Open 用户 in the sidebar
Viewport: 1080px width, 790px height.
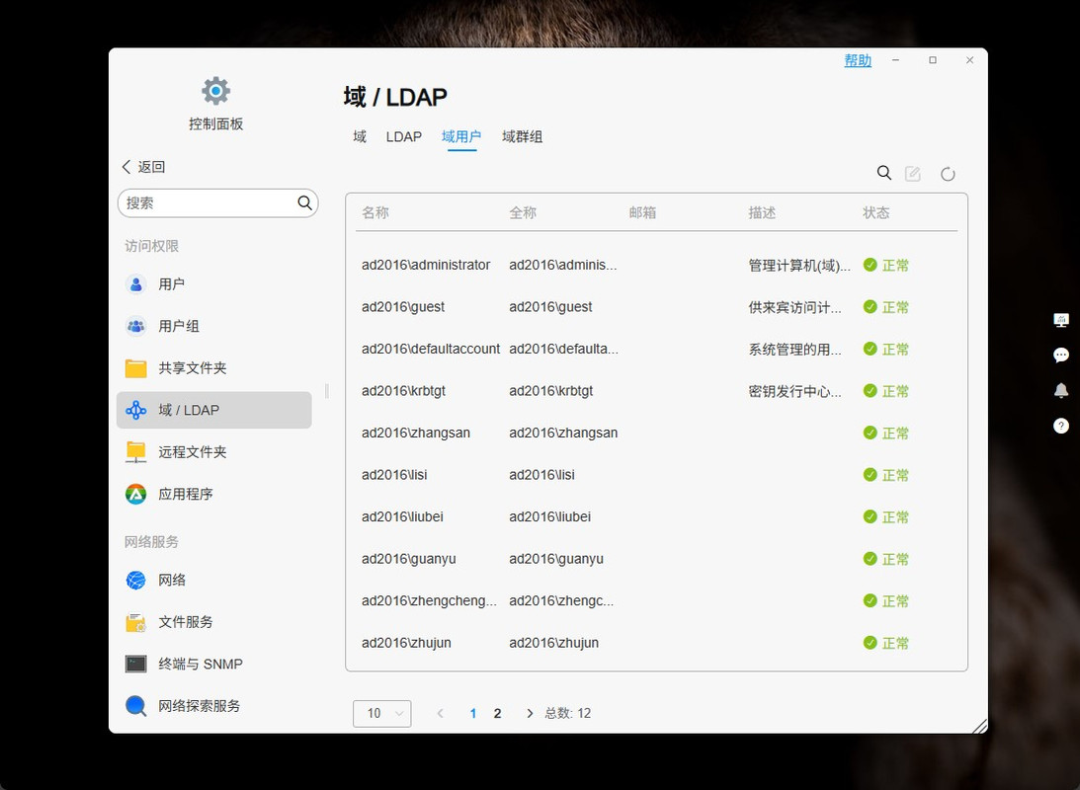214,284
